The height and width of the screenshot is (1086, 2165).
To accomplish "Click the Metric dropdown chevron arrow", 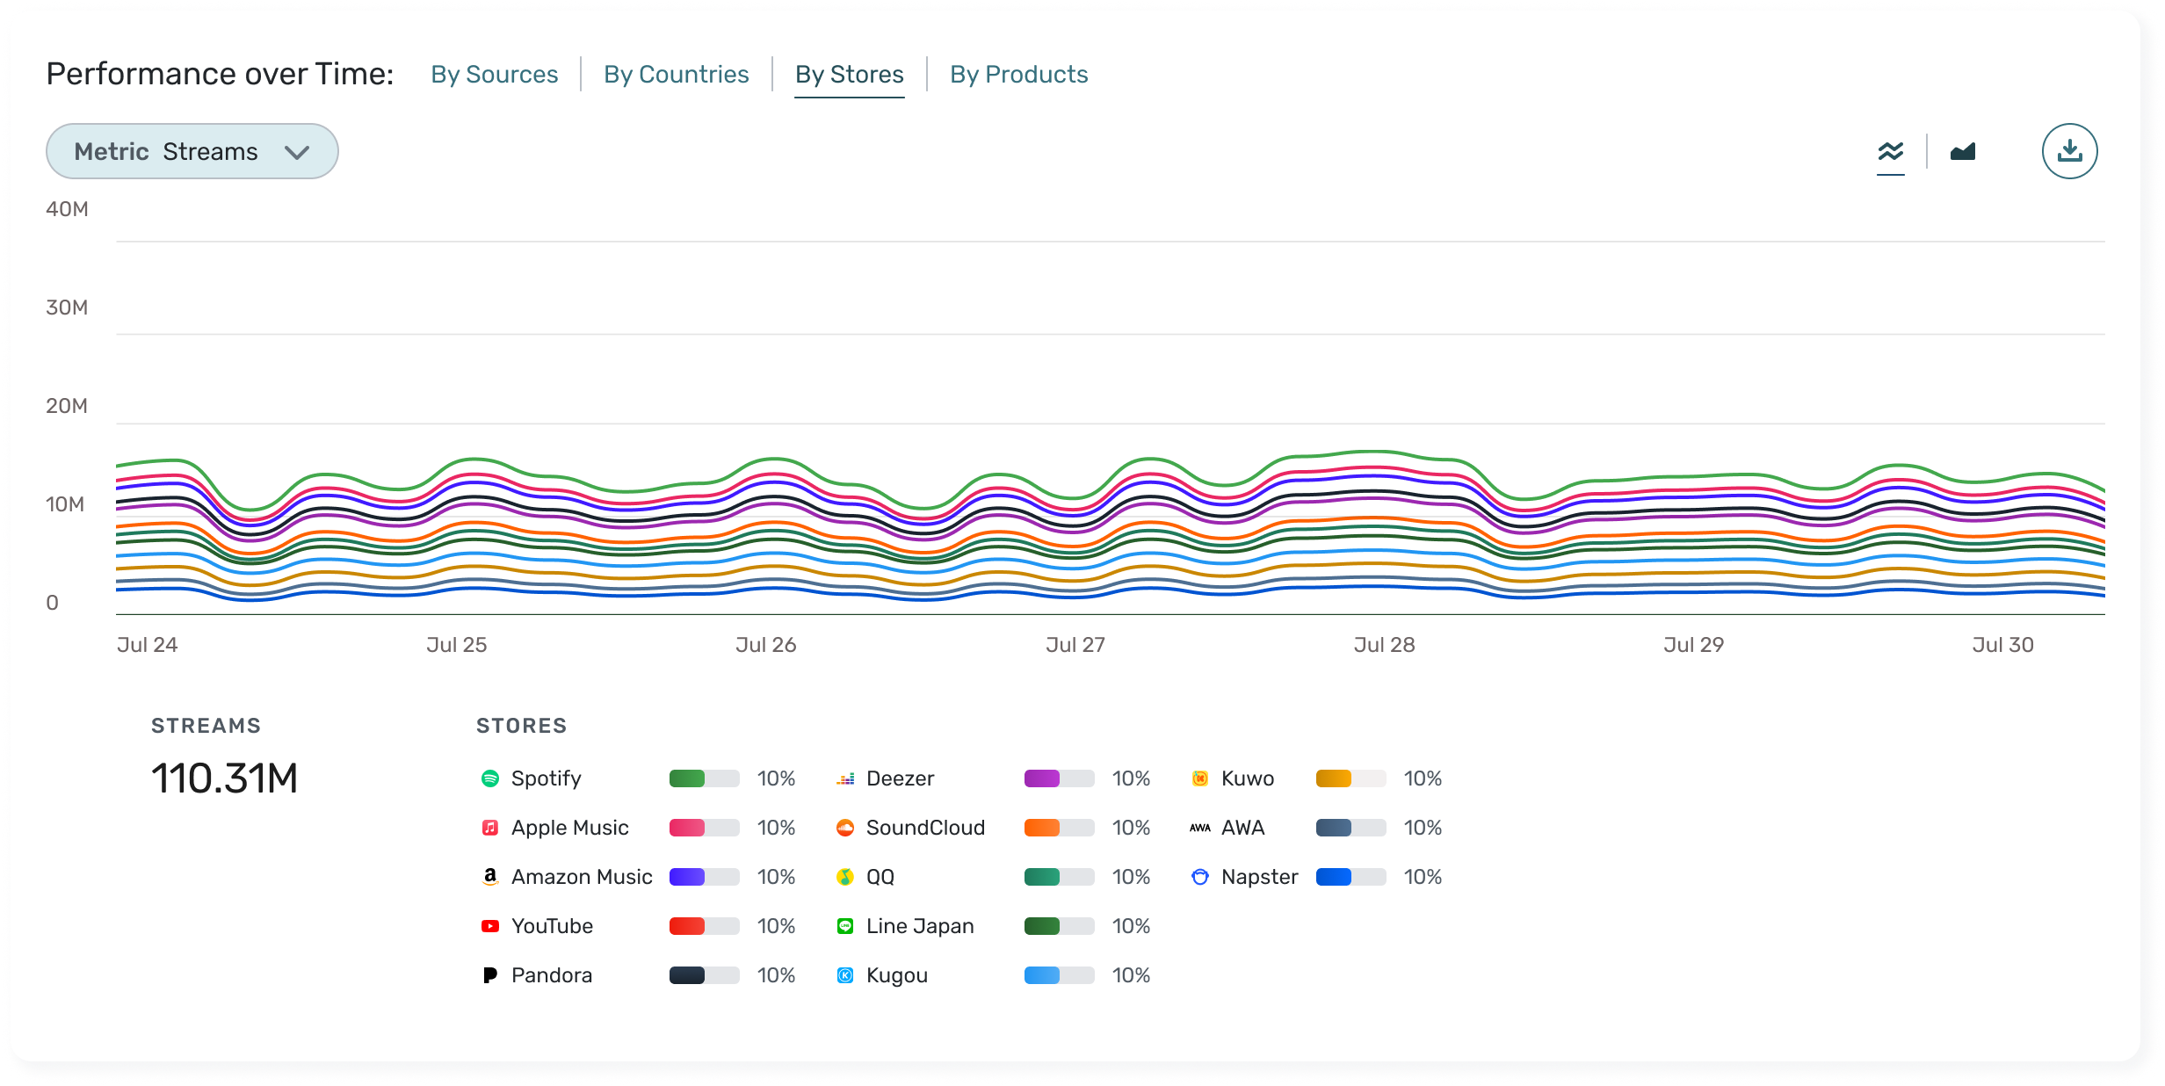I will (297, 152).
